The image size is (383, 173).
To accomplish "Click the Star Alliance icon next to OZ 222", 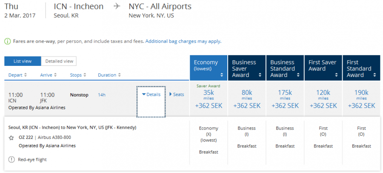I will tap(11, 138).
